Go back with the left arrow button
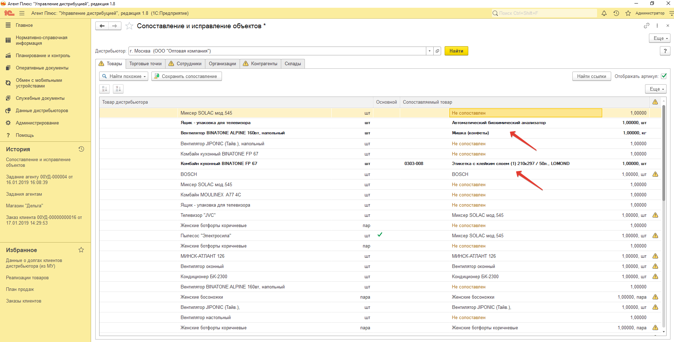The width and height of the screenshot is (674, 342). [x=102, y=26]
